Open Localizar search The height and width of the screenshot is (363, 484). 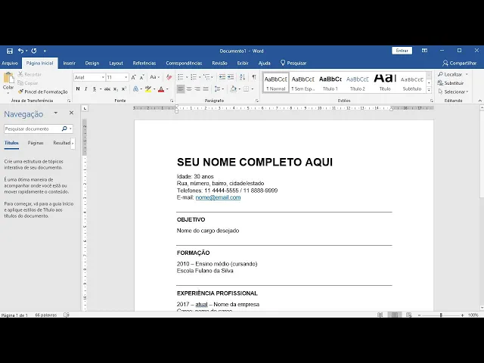point(451,74)
